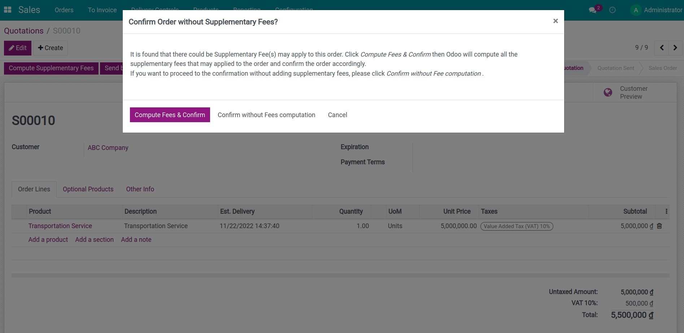
Task: Choose Confirm without Fees computation
Action: [266, 115]
